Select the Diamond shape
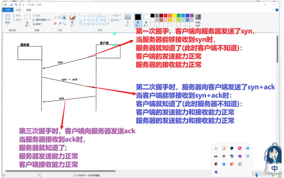This screenshot has width=284, height=178. point(85,20)
